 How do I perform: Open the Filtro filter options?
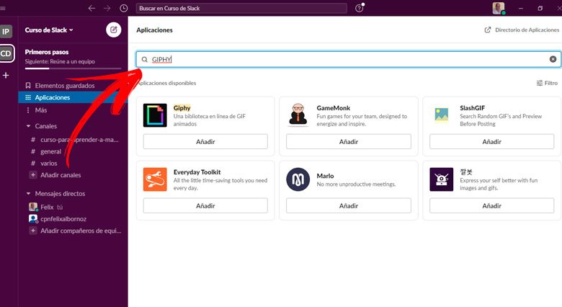(547, 83)
